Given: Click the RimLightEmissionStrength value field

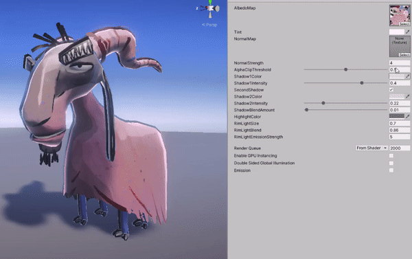Looking at the screenshot, I should coord(400,137).
